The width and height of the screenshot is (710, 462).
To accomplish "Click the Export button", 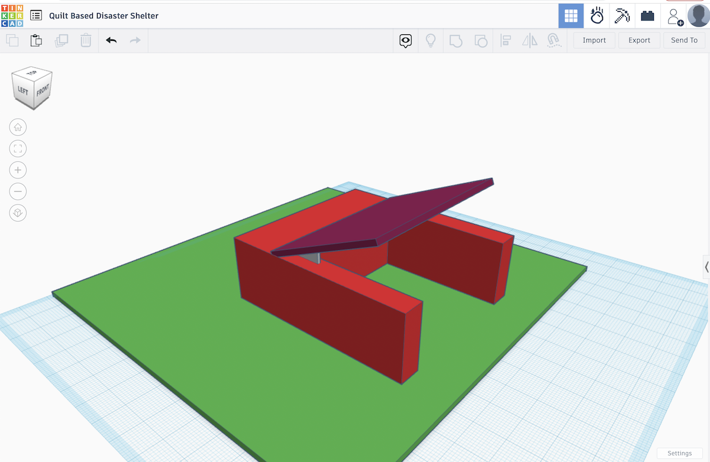I will pyautogui.click(x=639, y=40).
